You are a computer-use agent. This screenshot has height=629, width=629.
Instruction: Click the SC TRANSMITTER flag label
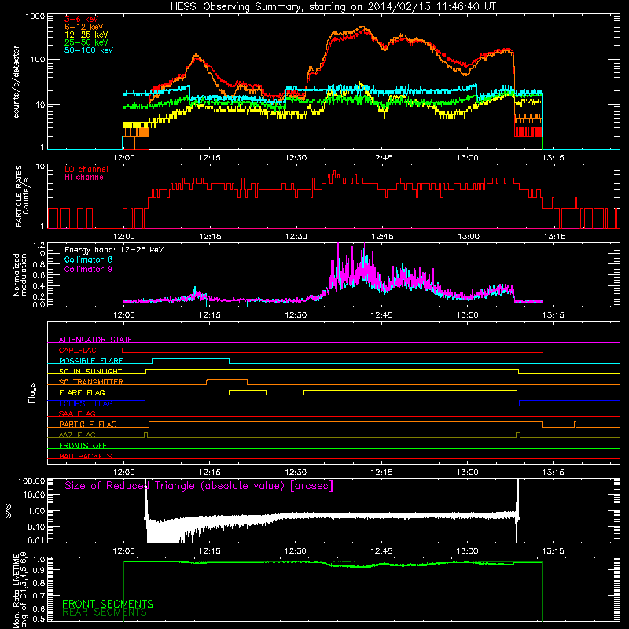click(91, 382)
